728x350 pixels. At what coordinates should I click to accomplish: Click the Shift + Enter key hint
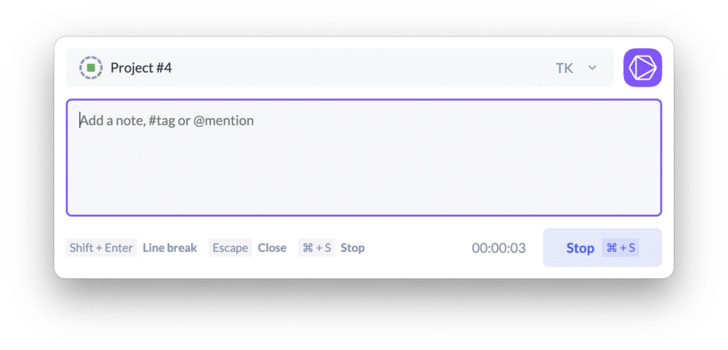click(x=101, y=248)
